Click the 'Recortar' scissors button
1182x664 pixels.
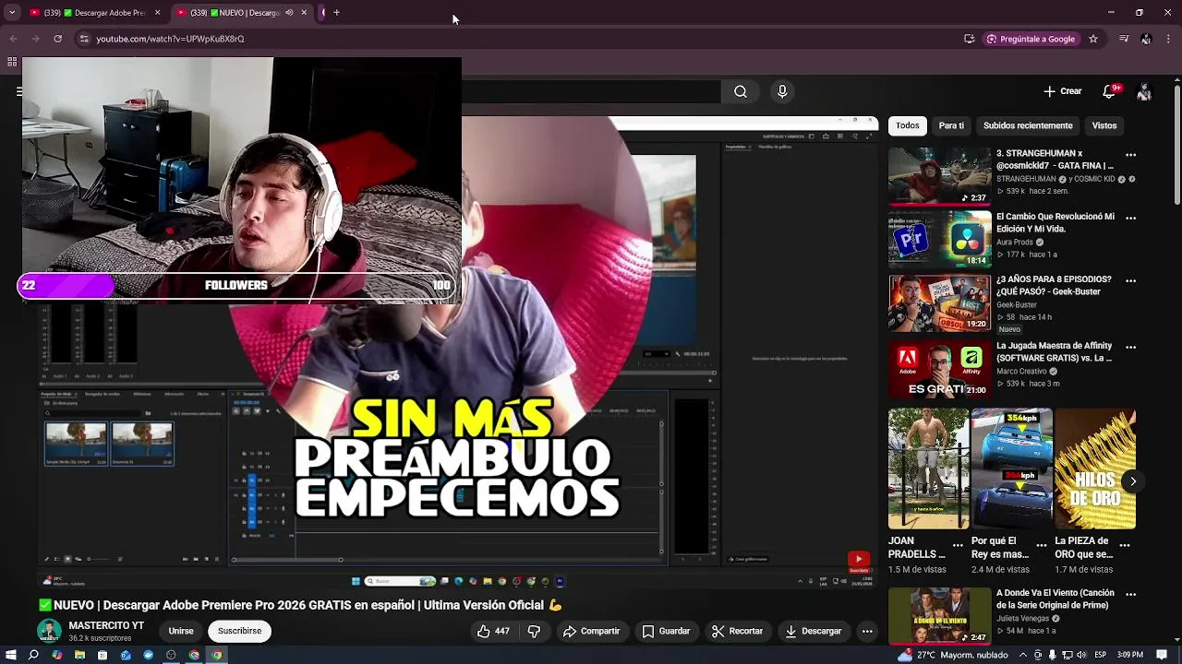tap(737, 631)
